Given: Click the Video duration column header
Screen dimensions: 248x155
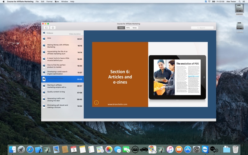Looking at the screenshot, I should click(75, 34).
